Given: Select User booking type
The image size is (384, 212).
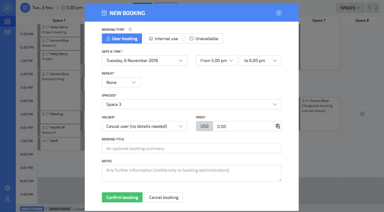Looking at the screenshot, I should [122, 39].
